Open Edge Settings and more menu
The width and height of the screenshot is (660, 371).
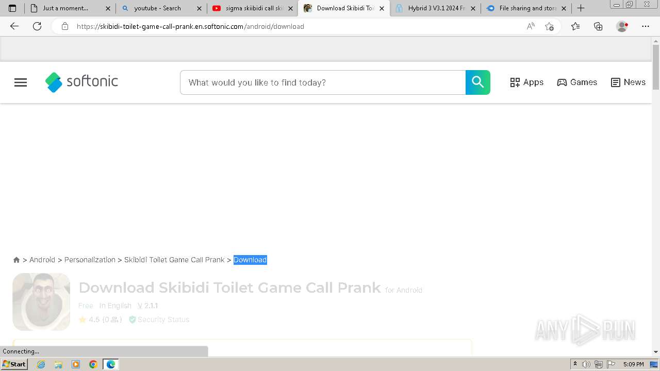point(646,26)
